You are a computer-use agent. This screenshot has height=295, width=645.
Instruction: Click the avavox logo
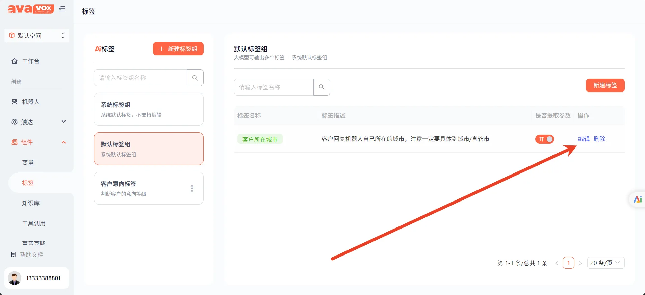[x=31, y=9]
